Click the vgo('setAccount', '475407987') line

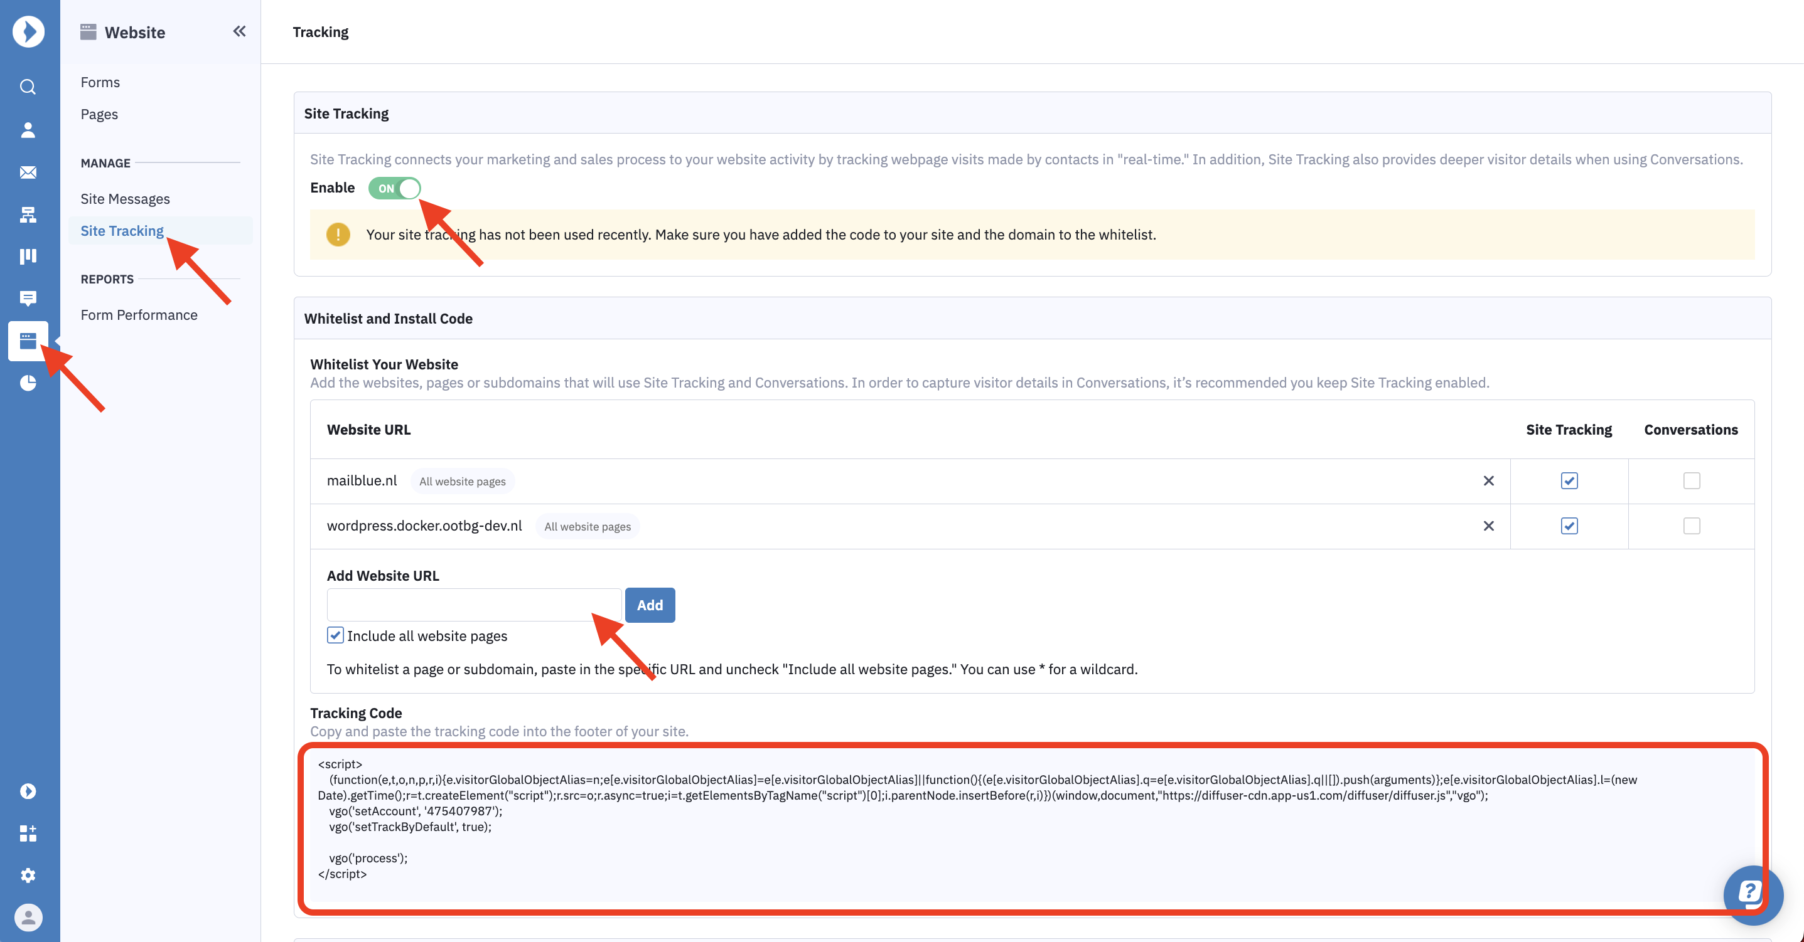pos(416,811)
